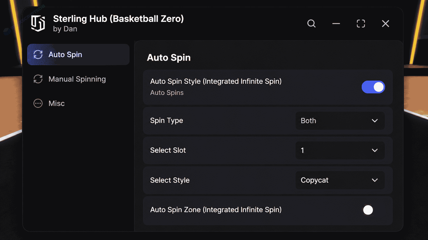Image resolution: width=428 pixels, height=240 pixels.
Task: Minimize the Sterling Hub window
Action: (x=336, y=23)
